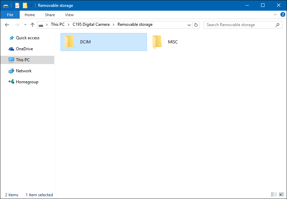Viewport: 287px width, 199px height.
Task: Select Removable storage in address breadcrumb
Action: (x=135, y=24)
